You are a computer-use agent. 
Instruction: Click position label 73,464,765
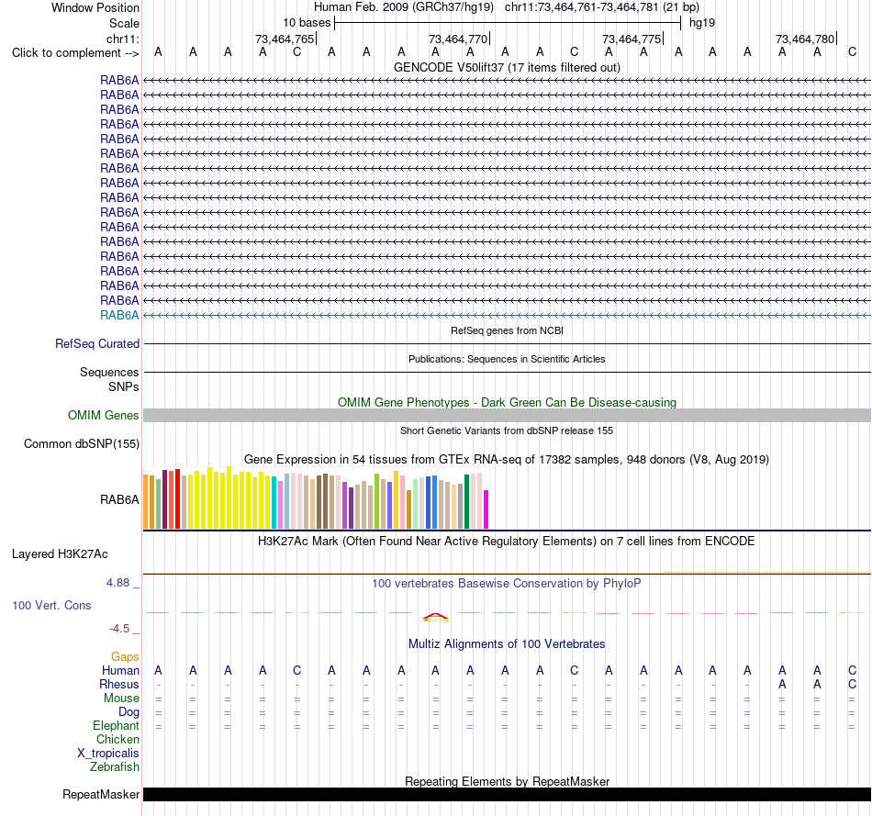tap(285, 39)
